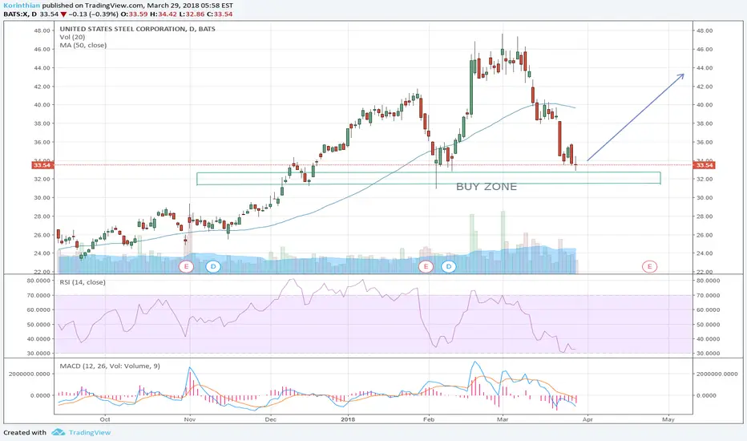Screen dimensions: 747x441
Task: Click the −0.13 (−0.39%) change text
Action: (93, 14)
